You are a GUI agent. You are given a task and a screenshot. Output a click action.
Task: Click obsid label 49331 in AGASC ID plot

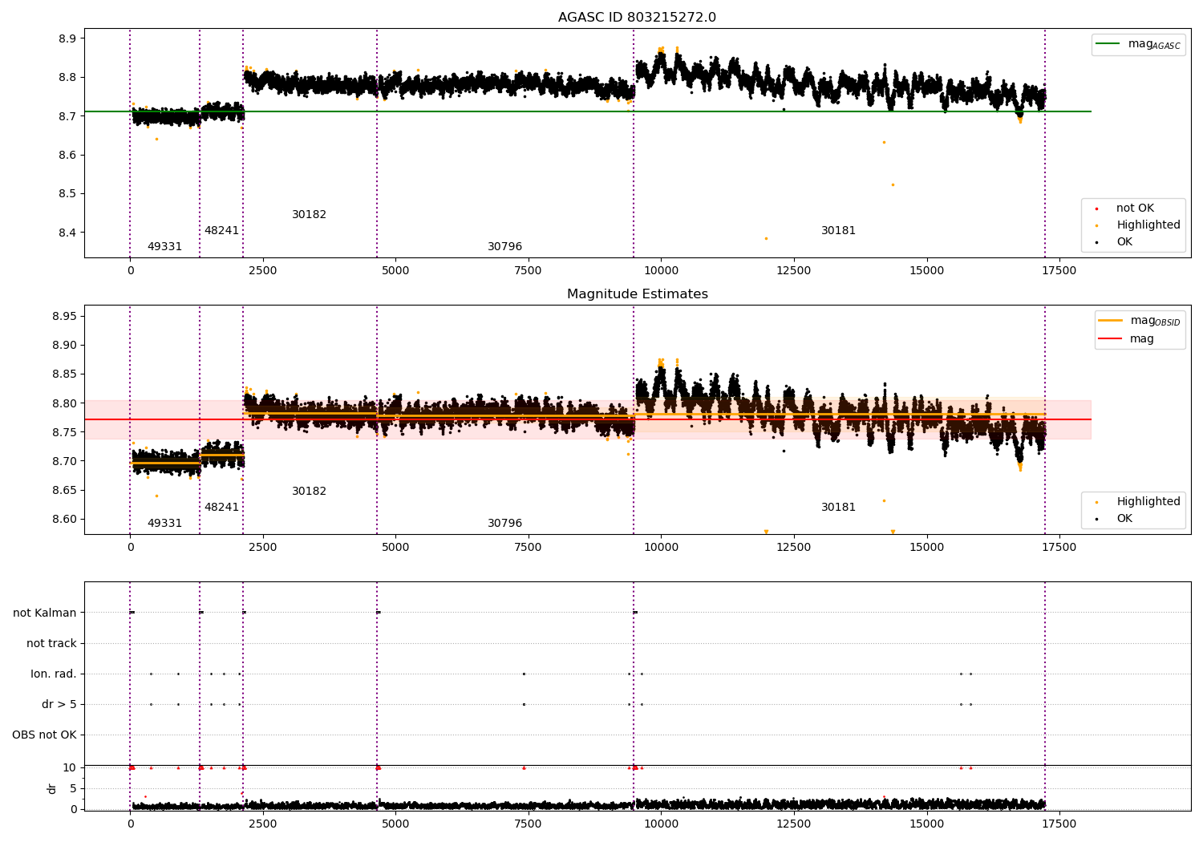(x=164, y=247)
